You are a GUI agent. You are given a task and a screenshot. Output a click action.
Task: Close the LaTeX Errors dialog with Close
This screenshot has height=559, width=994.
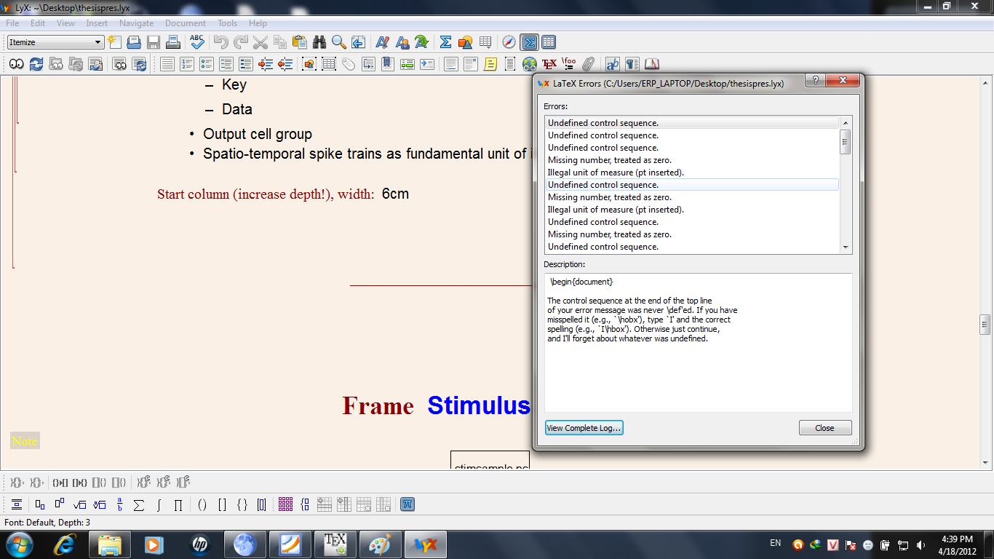coord(825,428)
